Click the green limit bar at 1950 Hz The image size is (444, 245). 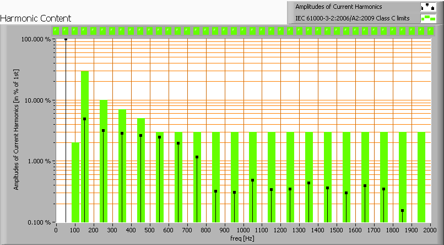[421, 177]
